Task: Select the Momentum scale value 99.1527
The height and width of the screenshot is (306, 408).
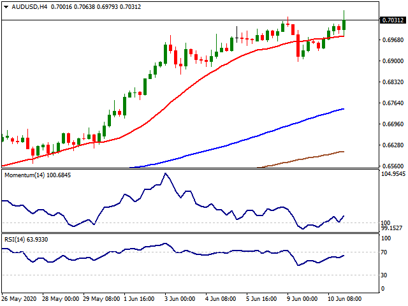Action: point(391,228)
